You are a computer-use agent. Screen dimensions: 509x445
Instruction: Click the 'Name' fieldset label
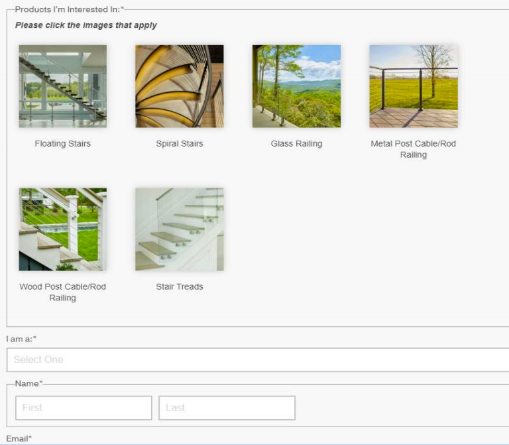29,383
